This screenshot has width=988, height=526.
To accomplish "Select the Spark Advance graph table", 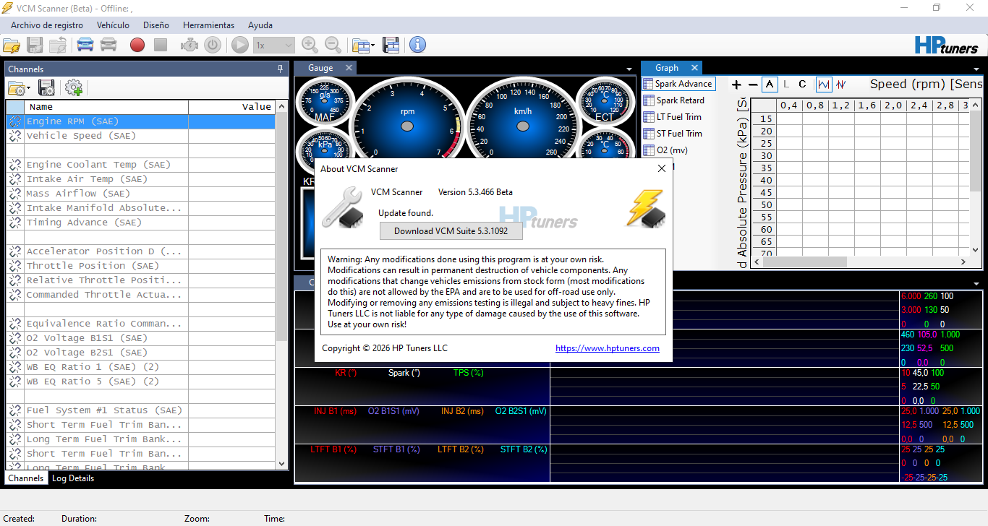I will [678, 84].
